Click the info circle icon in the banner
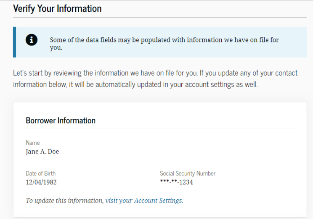The height and width of the screenshot is (219, 313). [32, 40]
